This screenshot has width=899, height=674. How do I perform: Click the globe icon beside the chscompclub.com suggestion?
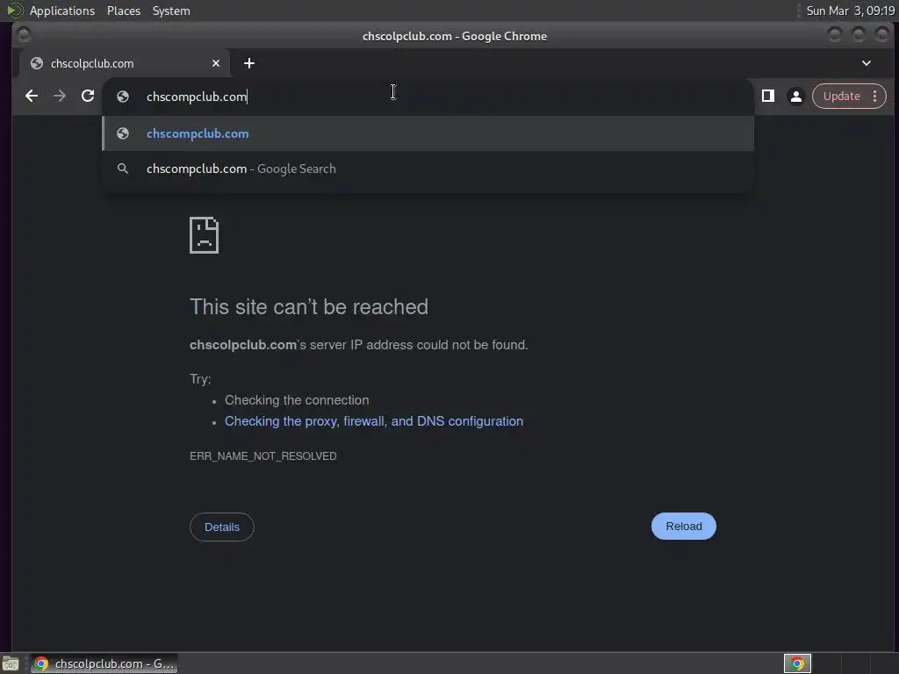tap(123, 133)
